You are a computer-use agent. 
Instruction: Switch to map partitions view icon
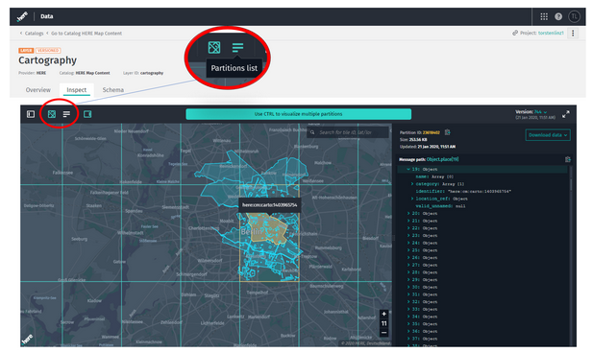point(52,114)
